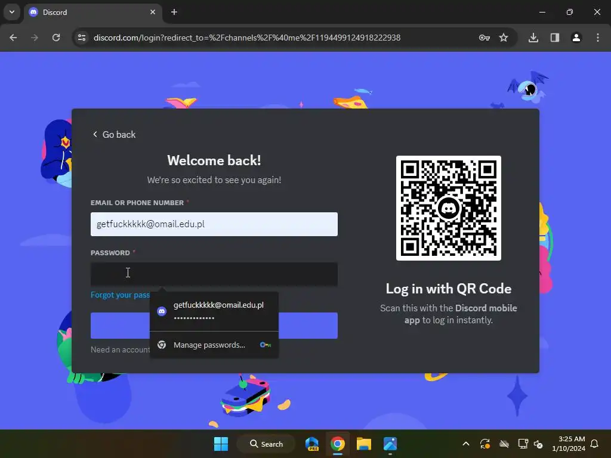Click the password input field
The height and width of the screenshot is (458, 611).
click(214, 274)
